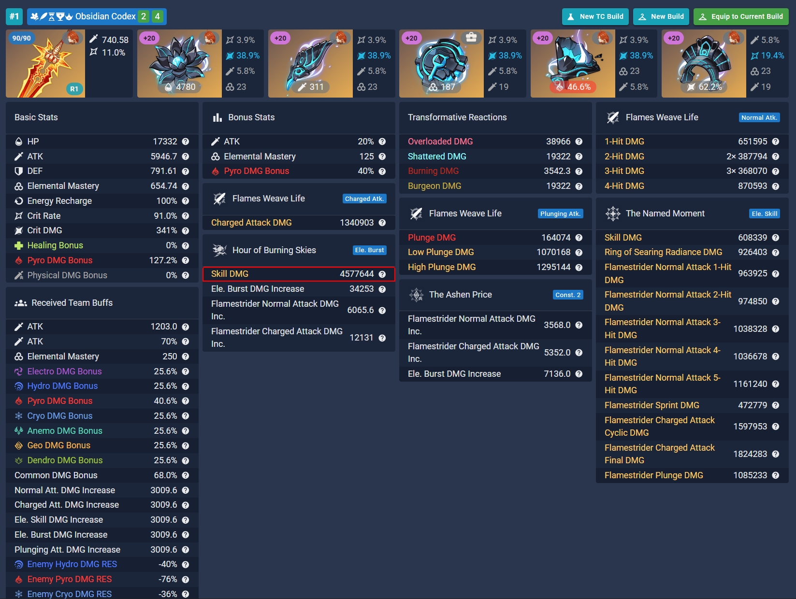Image resolution: width=796 pixels, height=599 pixels.
Task: Click the Transformative Reactions heading
Action: pos(457,117)
